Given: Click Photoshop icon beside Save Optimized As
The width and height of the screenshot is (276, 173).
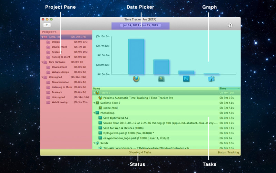Looking at the screenshot, I should coord(100,118).
